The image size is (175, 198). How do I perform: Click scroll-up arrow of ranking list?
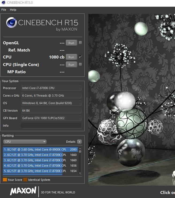click(x=80, y=149)
